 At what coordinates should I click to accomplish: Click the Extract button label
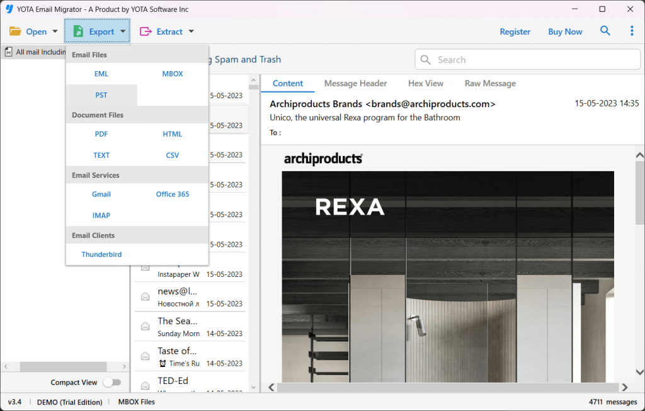tap(169, 31)
